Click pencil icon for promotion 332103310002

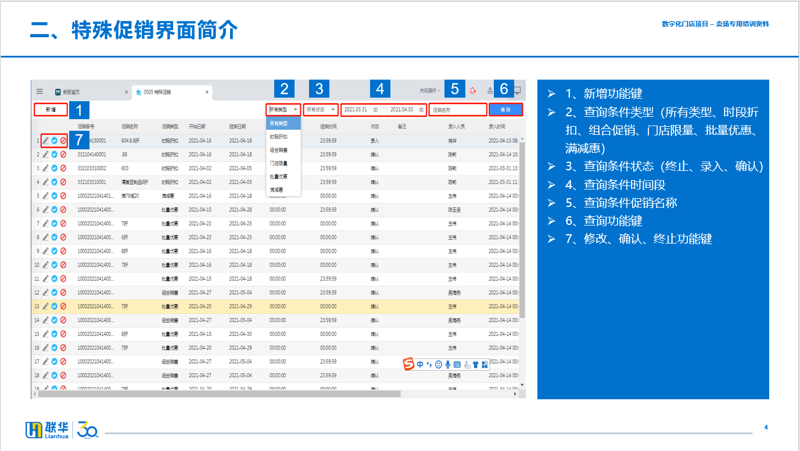(x=46, y=168)
